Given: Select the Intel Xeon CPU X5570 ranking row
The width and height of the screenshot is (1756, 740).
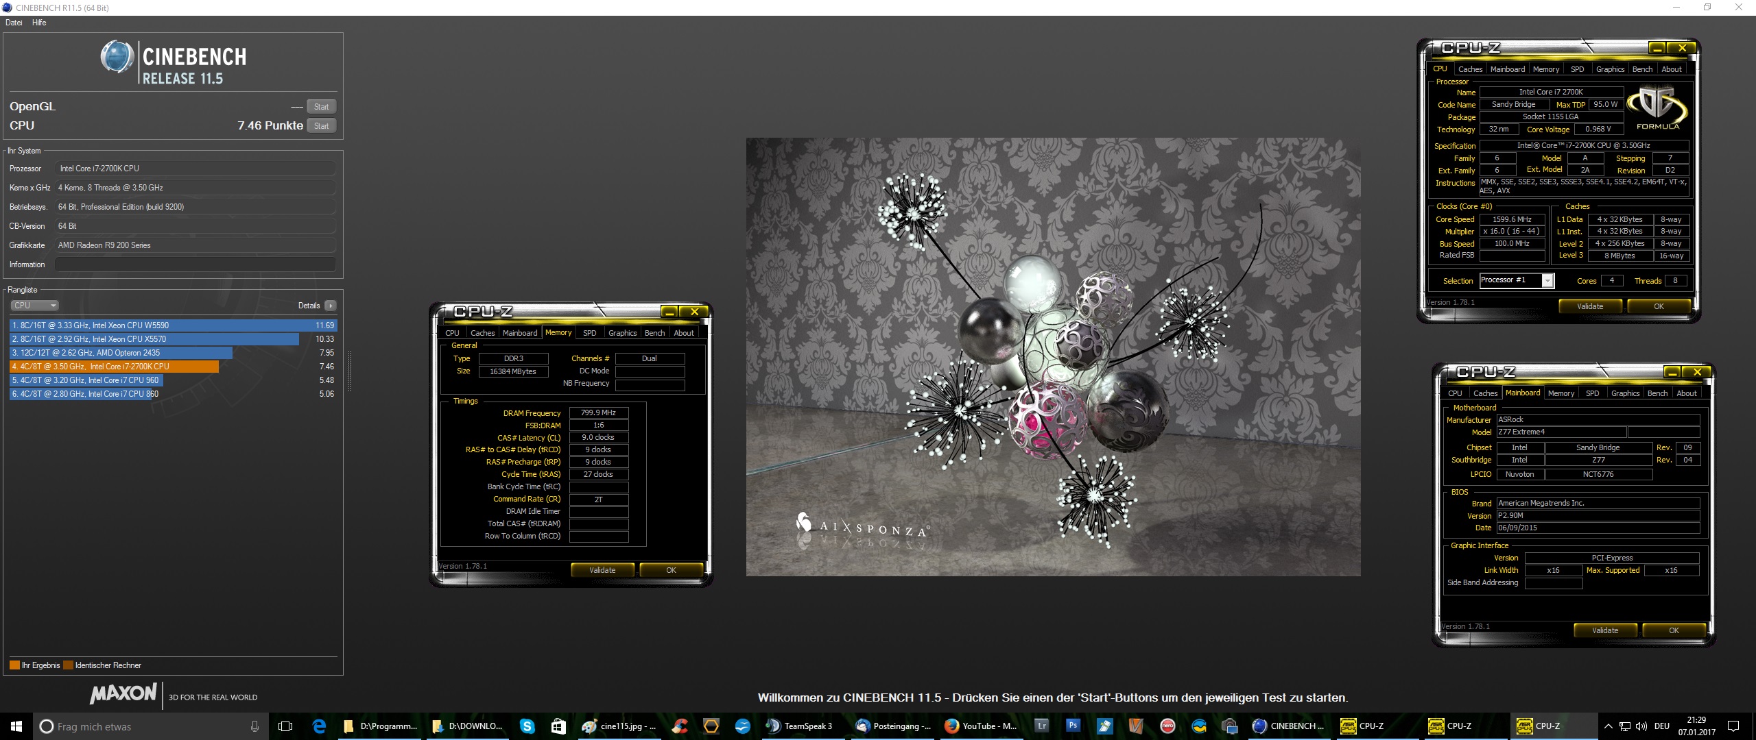Looking at the screenshot, I should tap(173, 339).
